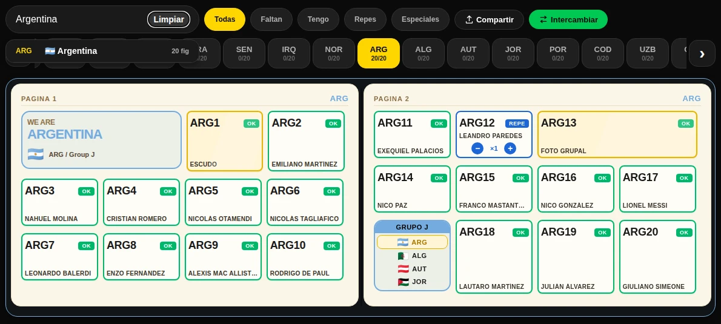Click the plus icon on ARG12

pos(510,148)
